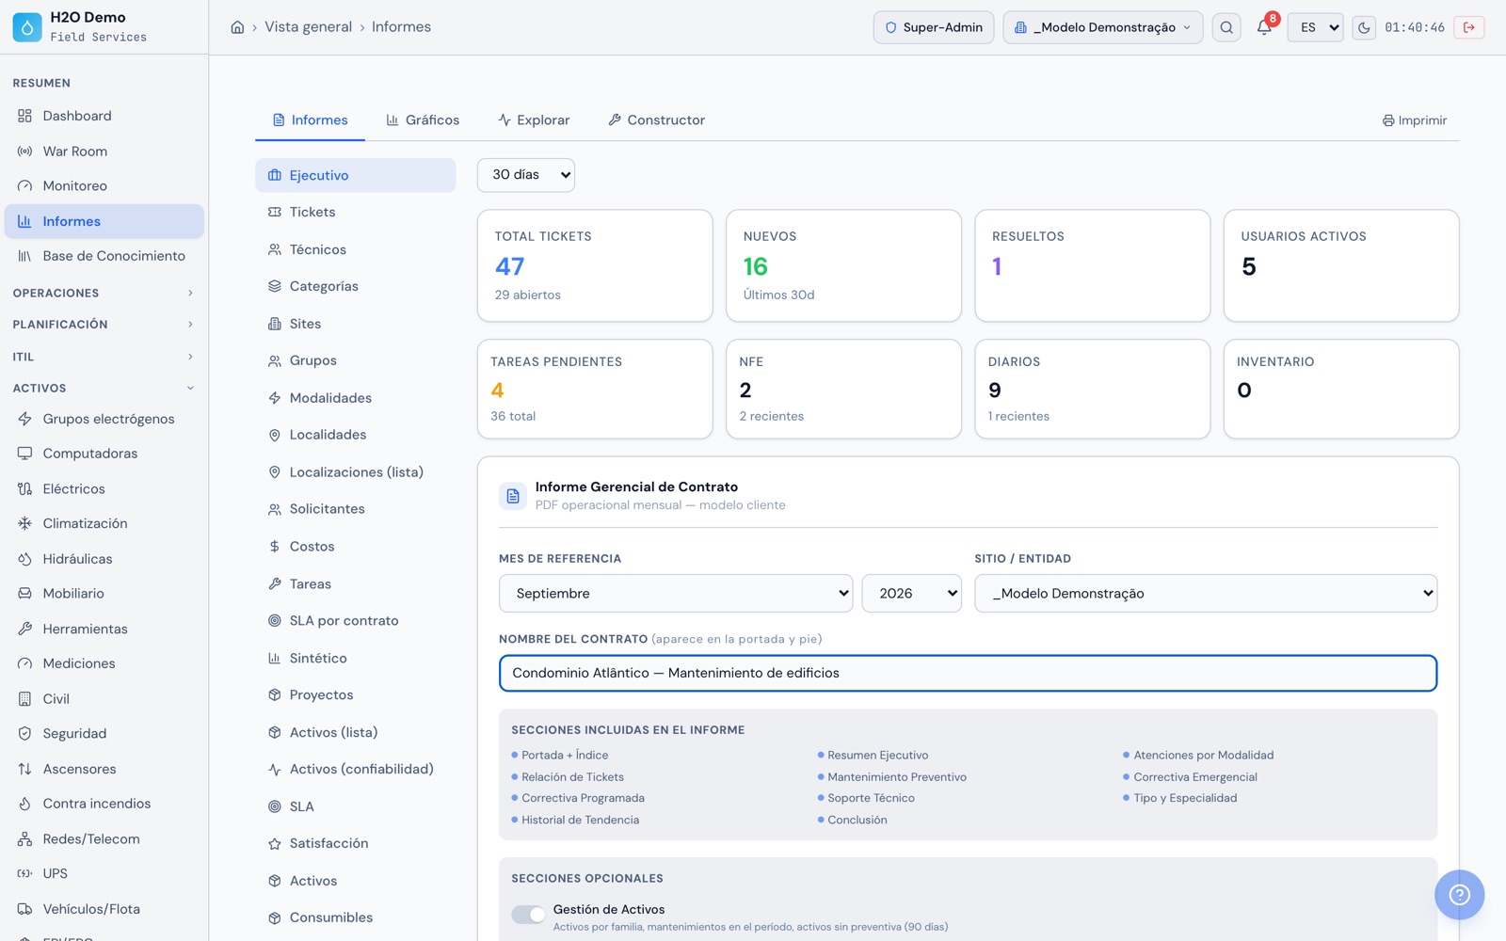
Task: Open the _Modelo Demonstração tenant switcher
Action: [x=1103, y=27]
